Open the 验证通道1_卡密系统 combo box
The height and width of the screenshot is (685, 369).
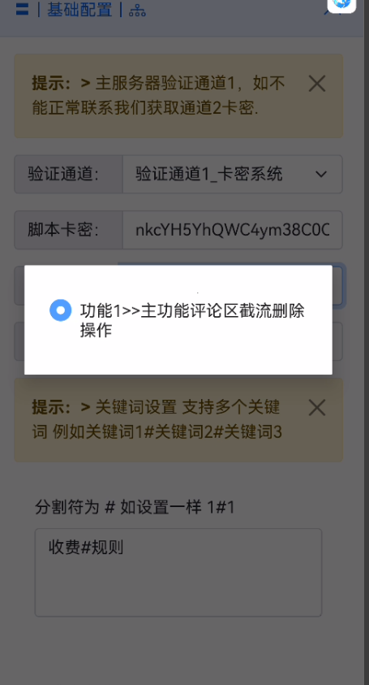coord(233,175)
